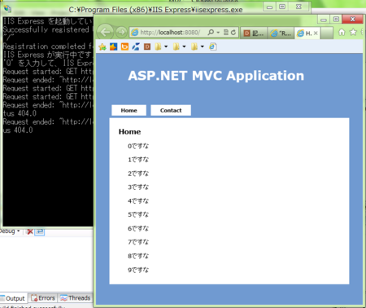Open the blue-orange favorites bar shortcut
The image size is (366, 308).
click(x=113, y=46)
